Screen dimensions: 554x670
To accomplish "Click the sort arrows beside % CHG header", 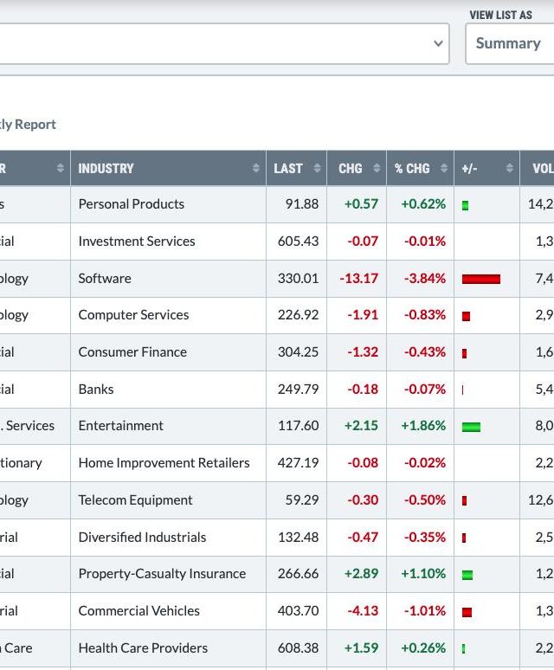I will [x=444, y=169].
